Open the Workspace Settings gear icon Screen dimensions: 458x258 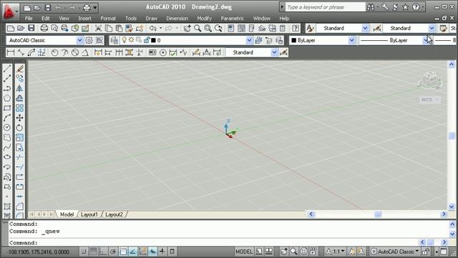[x=89, y=40]
